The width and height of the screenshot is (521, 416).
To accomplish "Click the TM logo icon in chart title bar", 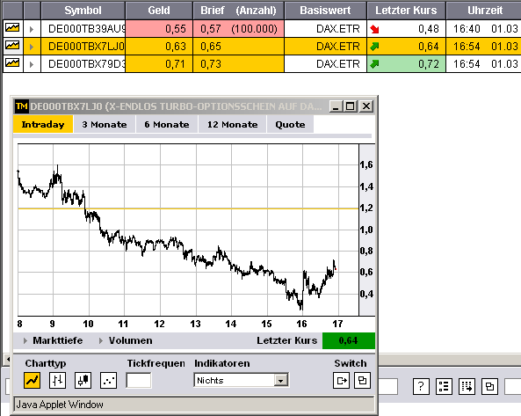I will 22,106.
